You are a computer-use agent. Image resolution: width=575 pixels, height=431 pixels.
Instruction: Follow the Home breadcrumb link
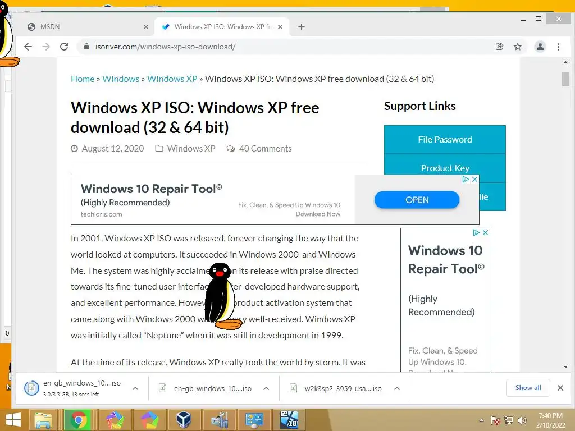tap(83, 79)
